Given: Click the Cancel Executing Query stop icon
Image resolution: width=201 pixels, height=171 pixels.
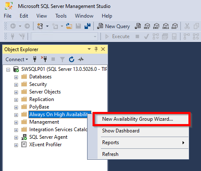Looking at the screenshot, I should [x=137, y=36].
